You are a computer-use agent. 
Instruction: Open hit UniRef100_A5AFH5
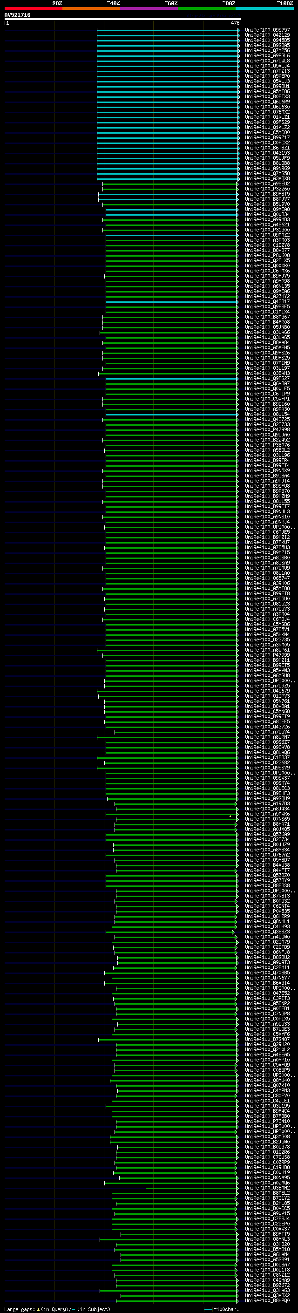point(267,347)
